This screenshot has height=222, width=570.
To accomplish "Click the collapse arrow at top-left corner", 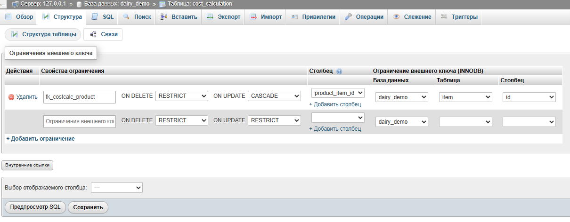I will tap(3, 4).
